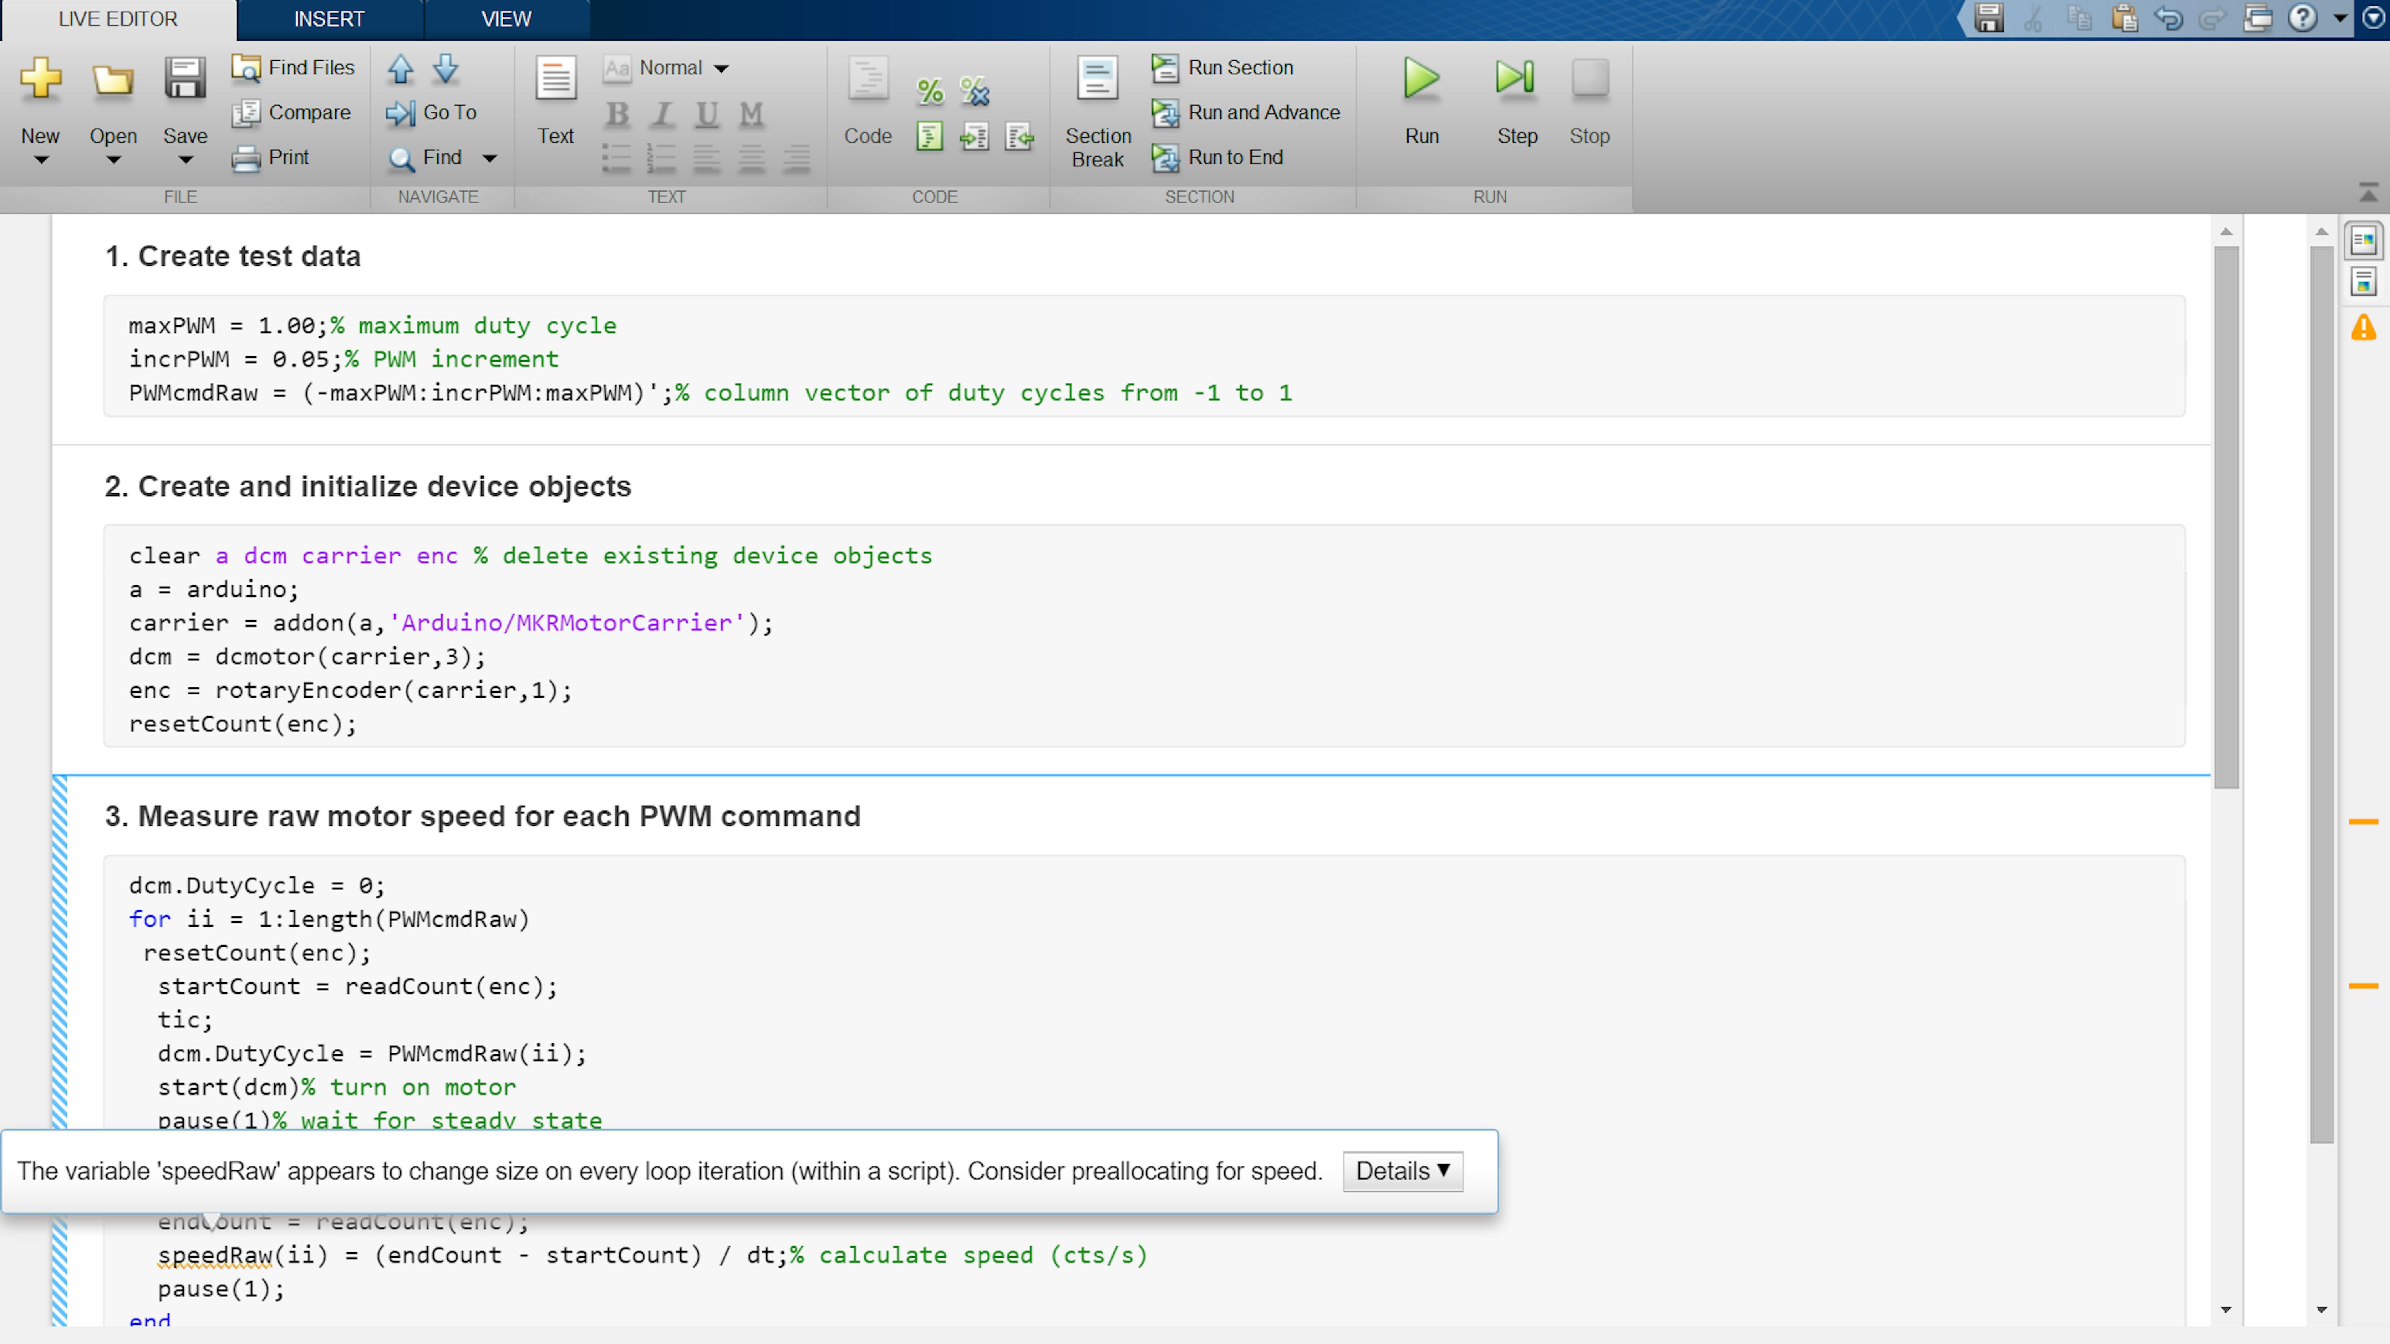Toggle Bold formatting
Viewport: 2390px width, 1344px height.
coord(617,114)
